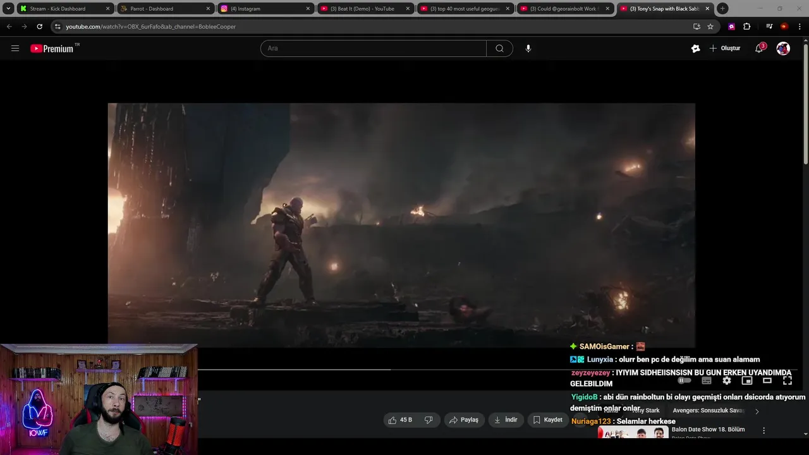The image size is (809, 455).
Task: Show next filter chips with arrow
Action: pos(757,411)
